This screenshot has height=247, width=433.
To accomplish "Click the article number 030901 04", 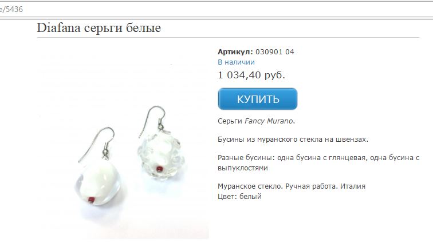I will pos(275,52).
